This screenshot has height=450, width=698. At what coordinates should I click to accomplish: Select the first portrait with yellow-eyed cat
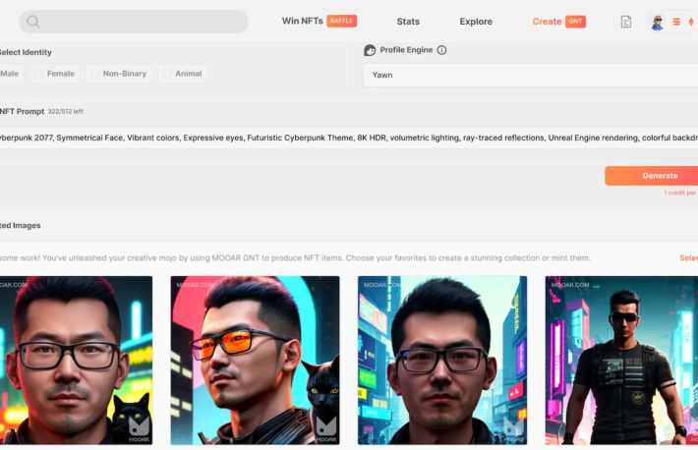[76, 360]
